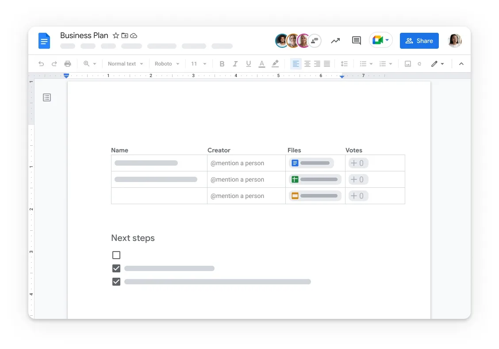This screenshot has width=499, height=349.
Task: Click the Redo arrow
Action: tap(54, 64)
